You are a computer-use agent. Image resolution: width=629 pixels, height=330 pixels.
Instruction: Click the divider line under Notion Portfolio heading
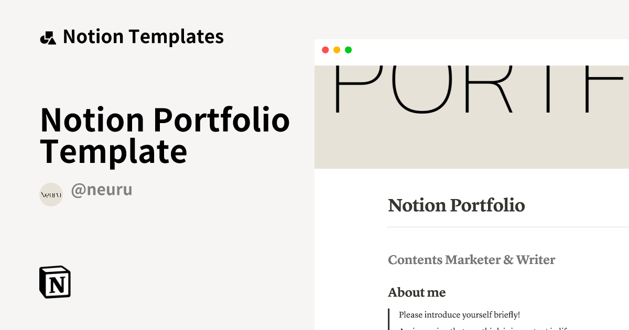pyautogui.click(x=508, y=227)
